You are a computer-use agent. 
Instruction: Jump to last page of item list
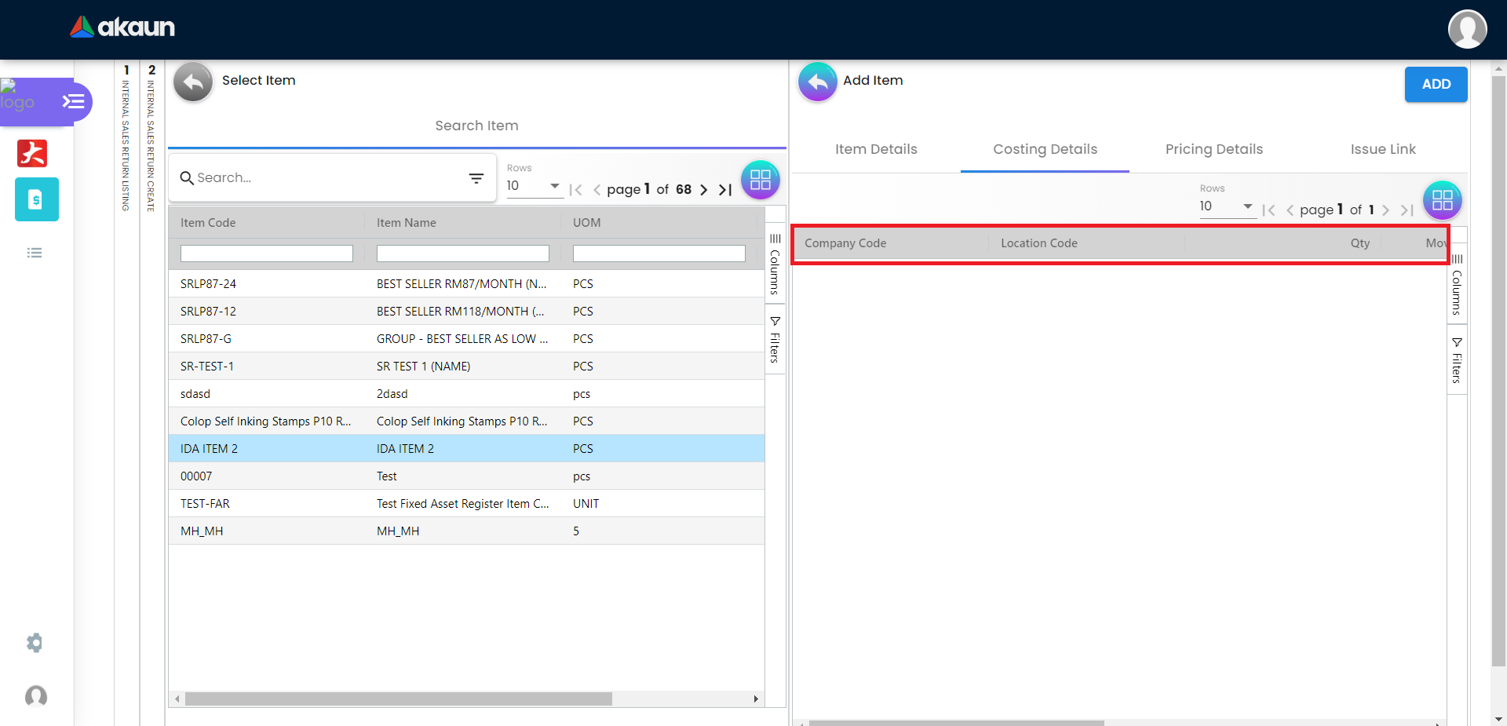click(725, 190)
